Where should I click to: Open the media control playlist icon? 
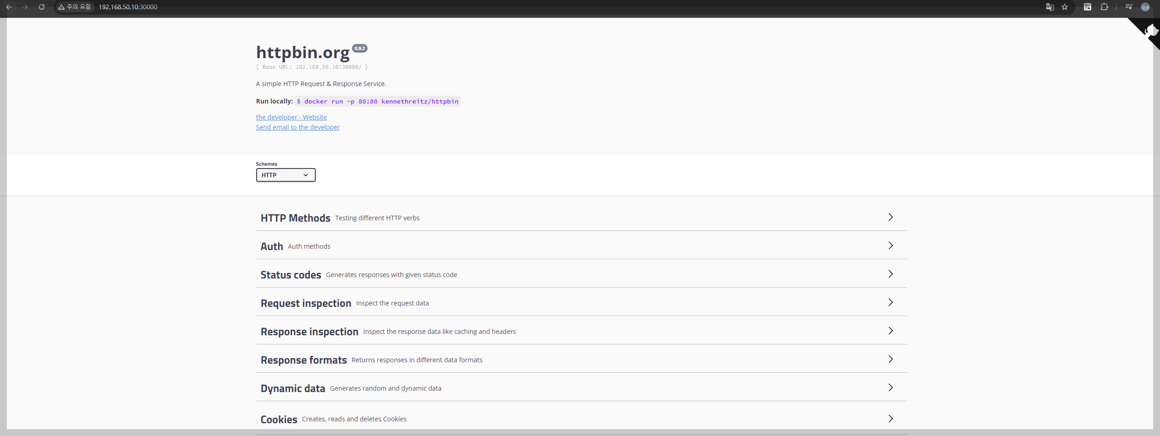click(1128, 7)
